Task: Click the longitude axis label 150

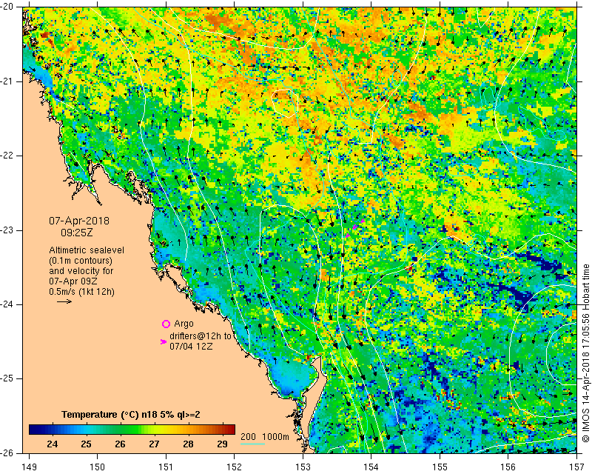Action: pyautogui.click(x=98, y=467)
